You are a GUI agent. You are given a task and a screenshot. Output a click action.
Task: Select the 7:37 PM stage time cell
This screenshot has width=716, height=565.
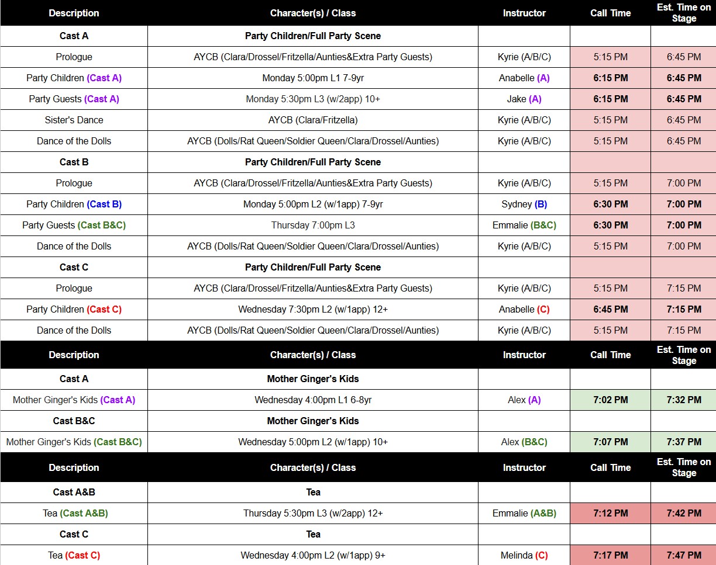coord(683,442)
